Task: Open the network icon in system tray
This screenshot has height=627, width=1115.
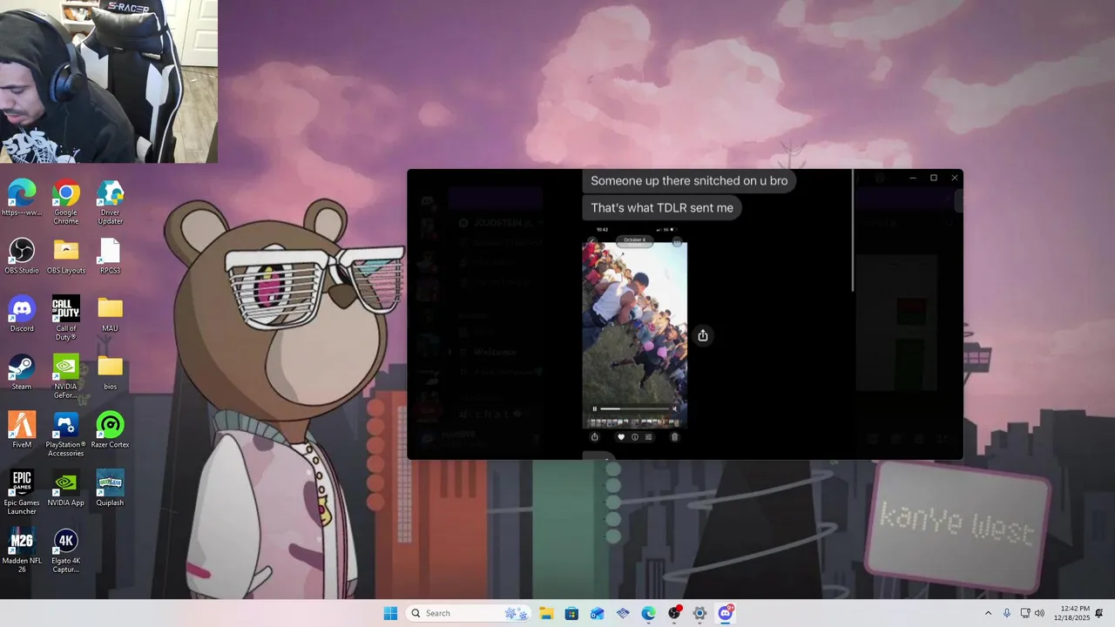Action: pos(1025,613)
